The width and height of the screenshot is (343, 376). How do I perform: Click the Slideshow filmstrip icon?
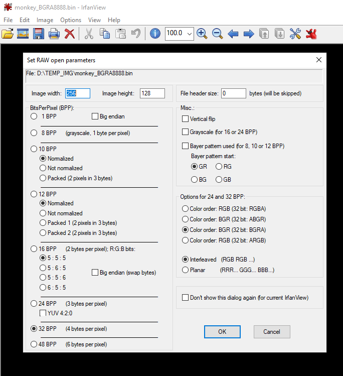pos(23,34)
